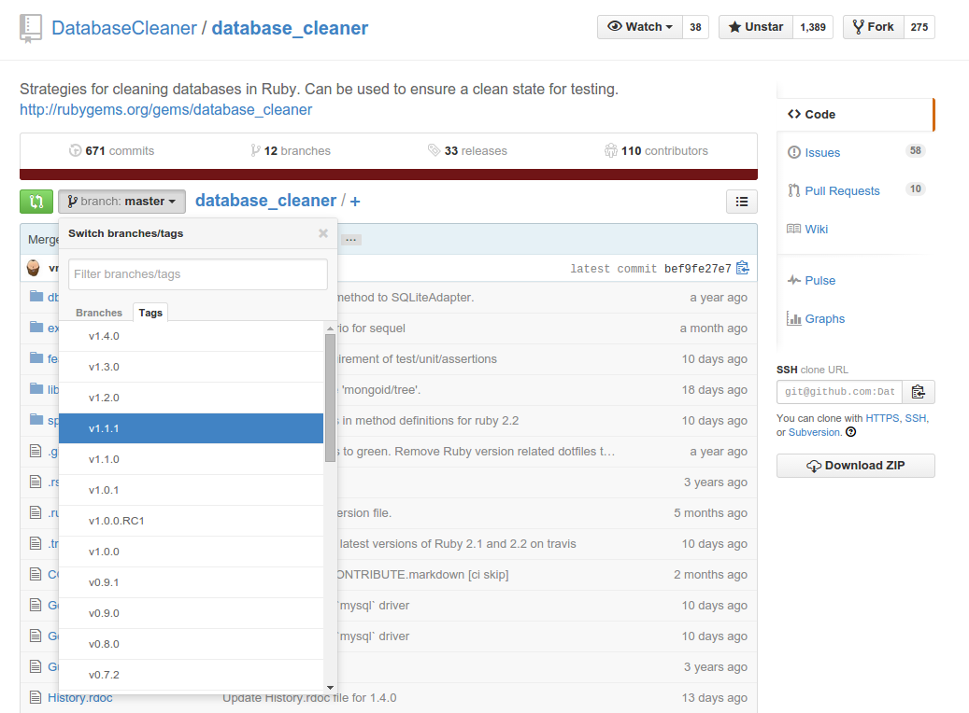Expand the commit message ellipsis button
The height and width of the screenshot is (713, 969).
pos(351,240)
